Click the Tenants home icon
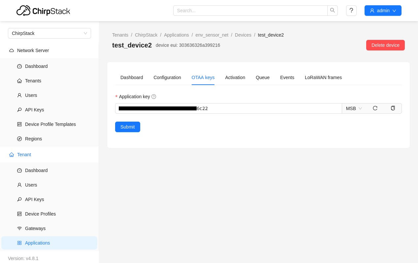 tap(19, 81)
